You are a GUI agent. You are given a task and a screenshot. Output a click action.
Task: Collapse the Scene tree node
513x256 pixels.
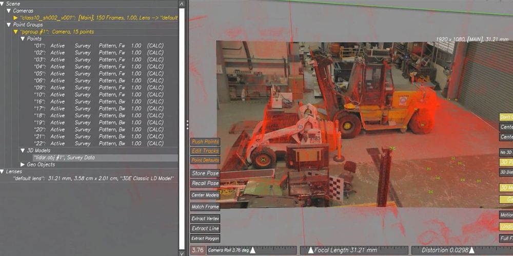[x=2, y=4]
